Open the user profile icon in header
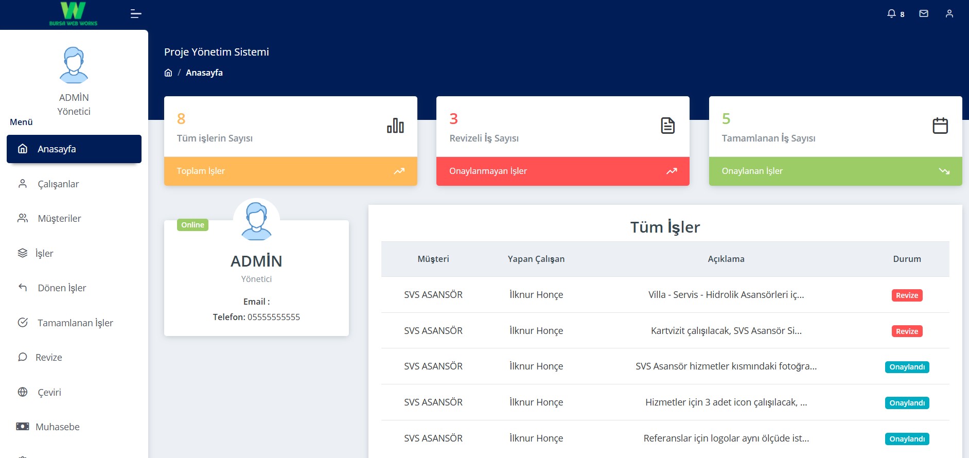This screenshot has height=458, width=969. tap(949, 14)
